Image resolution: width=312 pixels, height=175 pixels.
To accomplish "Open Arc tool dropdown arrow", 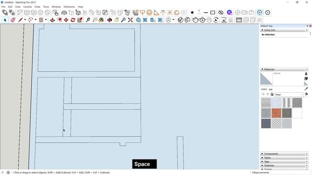I will (x=36, y=20).
